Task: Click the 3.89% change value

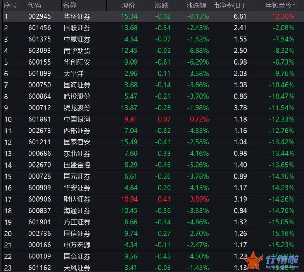Action: [x=199, y=199]
